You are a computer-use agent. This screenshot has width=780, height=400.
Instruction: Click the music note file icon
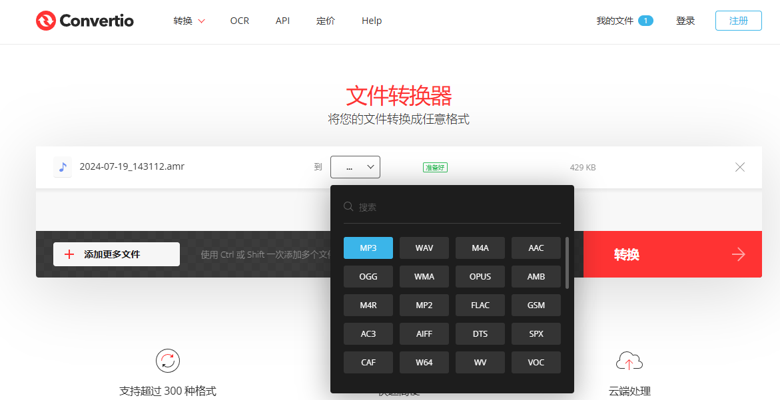point(63,167)
